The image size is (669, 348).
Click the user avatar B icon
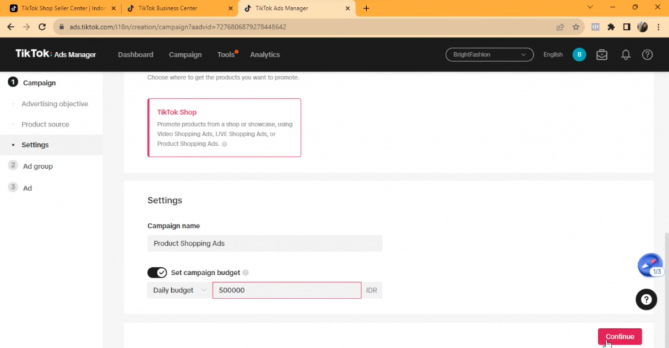(579, 55)
